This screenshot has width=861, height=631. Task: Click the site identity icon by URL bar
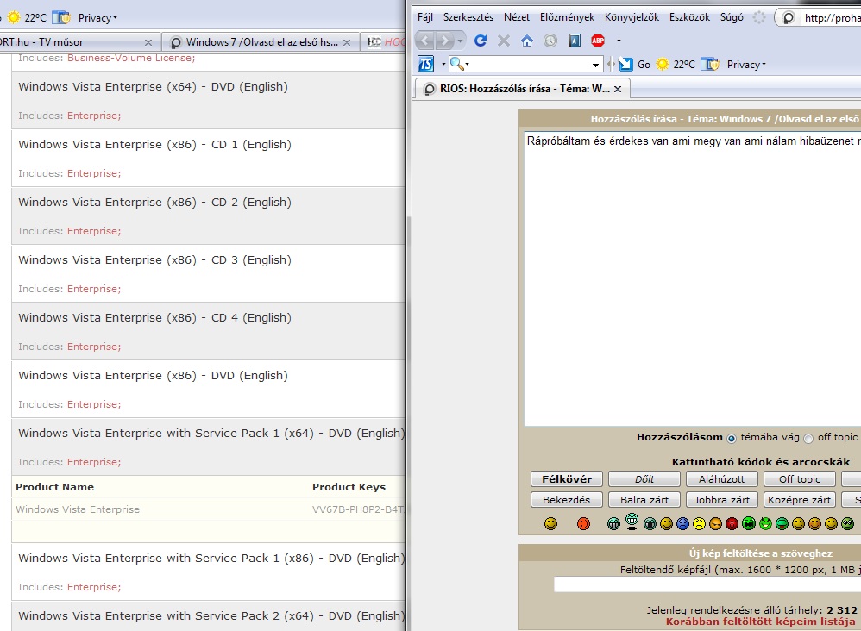pos(788,17)
